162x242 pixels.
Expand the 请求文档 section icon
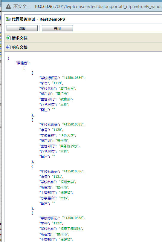coord(8,38)
